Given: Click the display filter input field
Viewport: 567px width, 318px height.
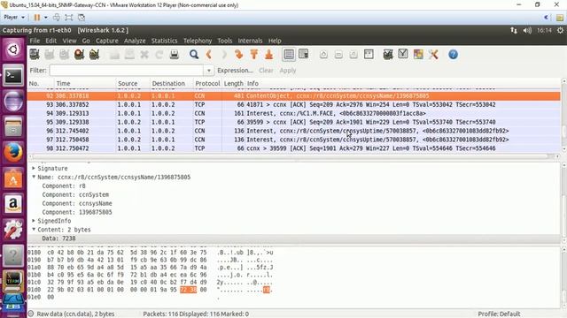Looking at the screenshot, I should click(127, 71).
